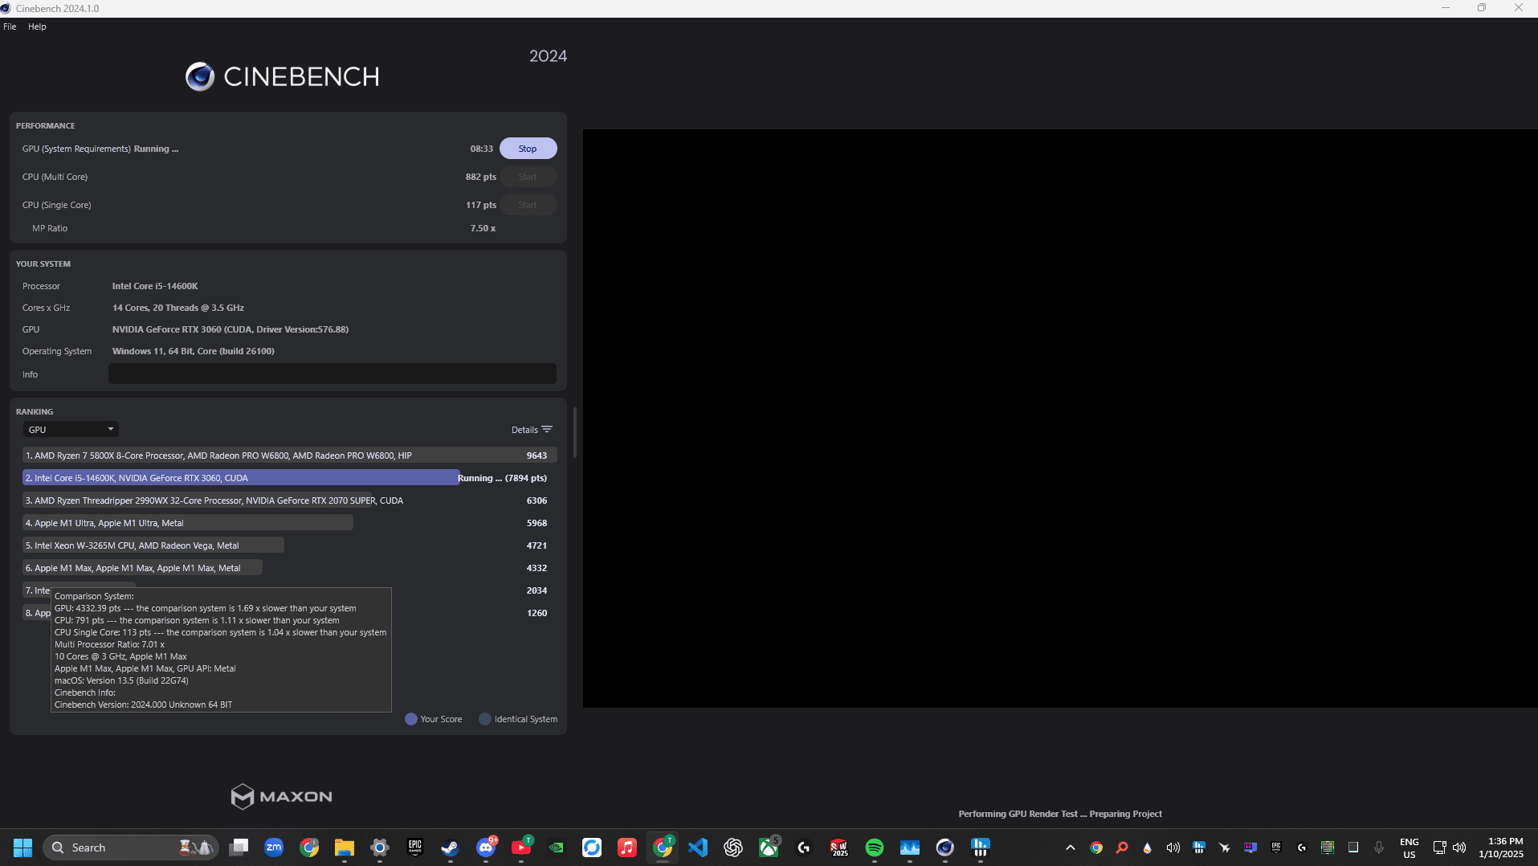Click the Start button for CPU (Single Core)

coord(528,205)
